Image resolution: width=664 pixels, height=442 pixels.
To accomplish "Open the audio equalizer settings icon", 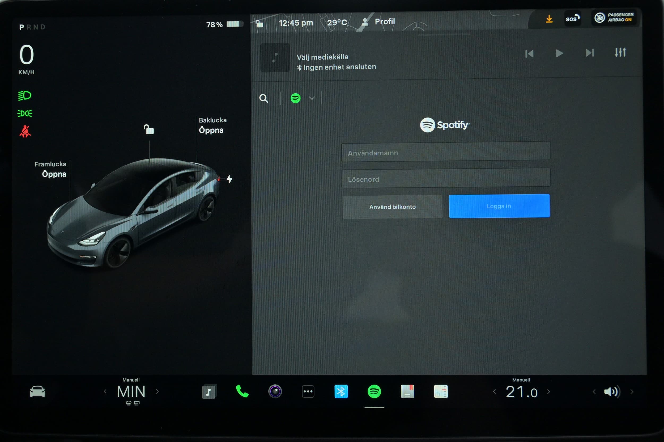I will (620, 52).
